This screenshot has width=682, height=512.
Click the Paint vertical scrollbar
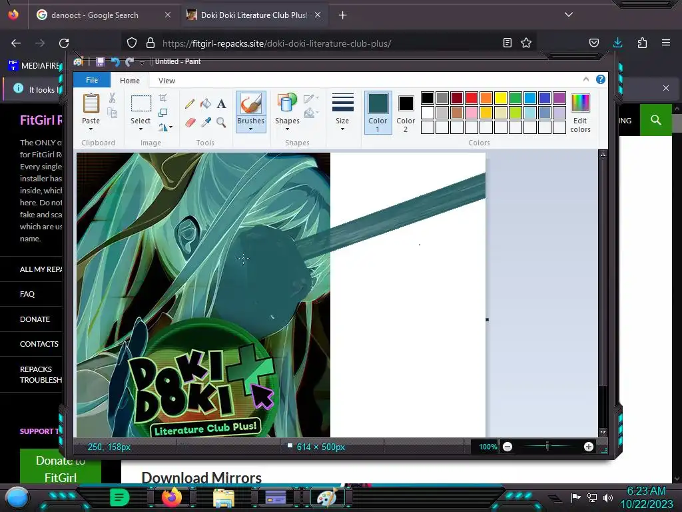click(603, 293)
